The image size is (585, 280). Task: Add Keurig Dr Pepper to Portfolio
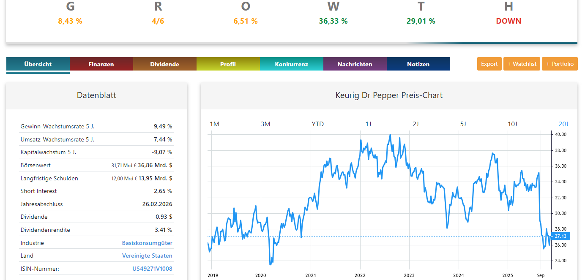(x=560, y=64)
